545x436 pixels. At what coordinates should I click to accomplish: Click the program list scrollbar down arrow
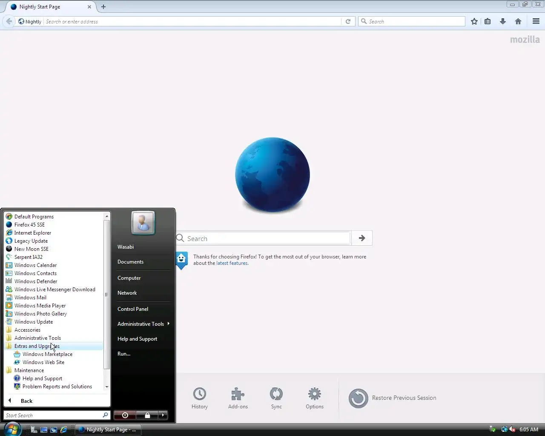(x=106, y=387)
